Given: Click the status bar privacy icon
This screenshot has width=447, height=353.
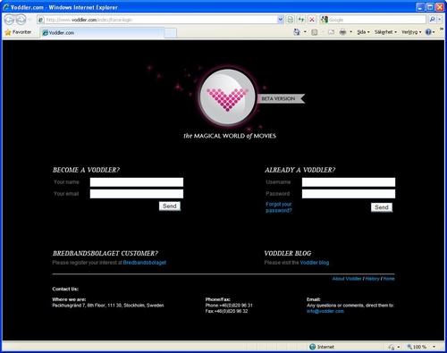Looking at the screenshot, I should tap(391, 347).
